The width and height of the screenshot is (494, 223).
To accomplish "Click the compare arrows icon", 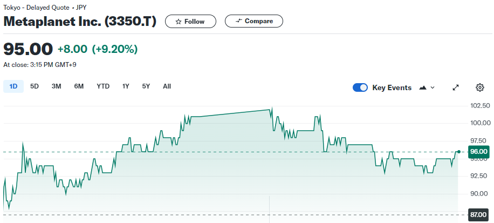I will click(238, 22).
